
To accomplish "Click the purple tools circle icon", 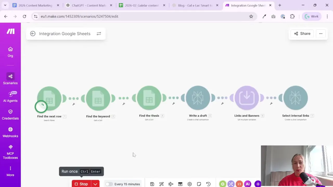I will tap(231, 184).
